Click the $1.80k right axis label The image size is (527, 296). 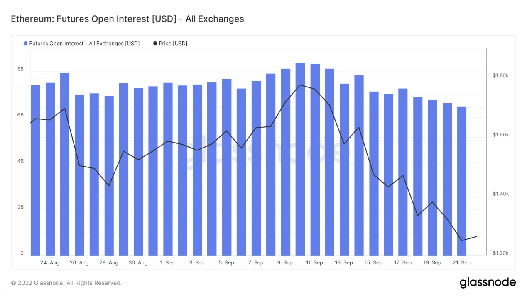coord(500,75)
